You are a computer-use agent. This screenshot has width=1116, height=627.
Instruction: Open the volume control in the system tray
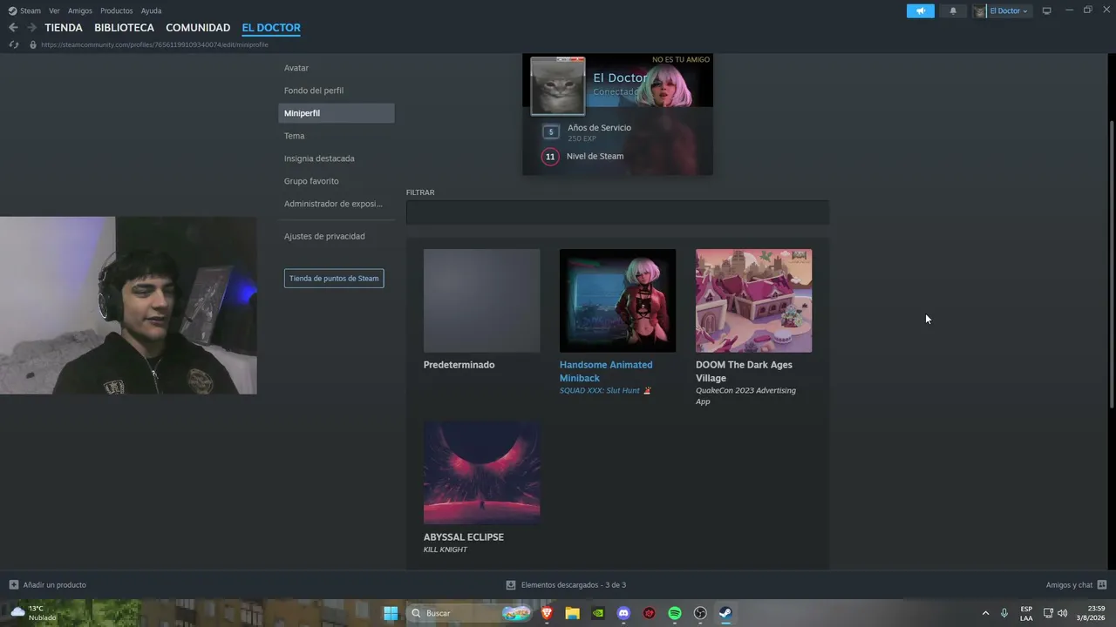point(1062,613)
